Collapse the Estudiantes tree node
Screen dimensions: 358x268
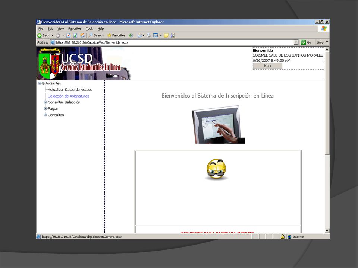[40, 83]
